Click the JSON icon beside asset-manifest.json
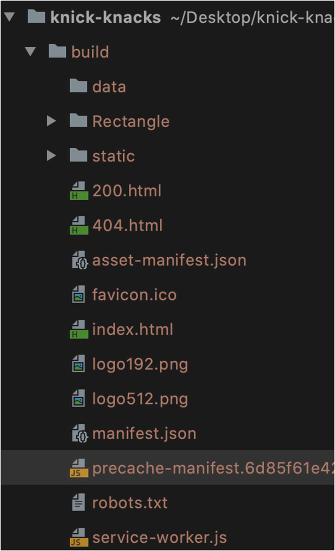Viewport: 335px width, 551px height. click(x=79, y=260)
